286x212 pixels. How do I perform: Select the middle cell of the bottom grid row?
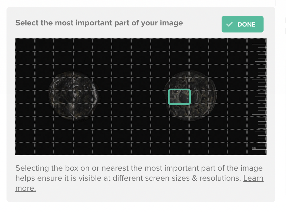pyautogui.click(x=141, y=149)
